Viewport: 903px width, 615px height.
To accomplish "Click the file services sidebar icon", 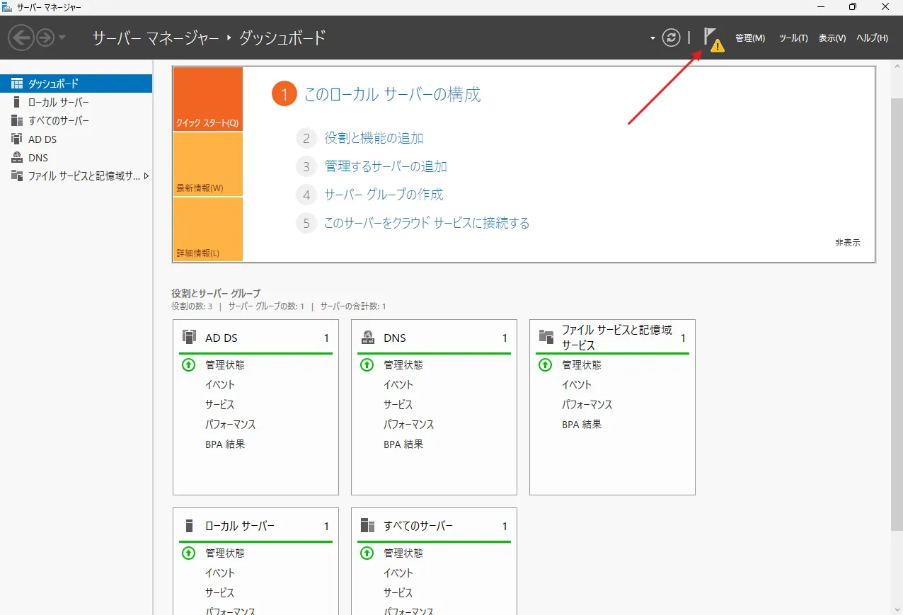I will 17,176.
